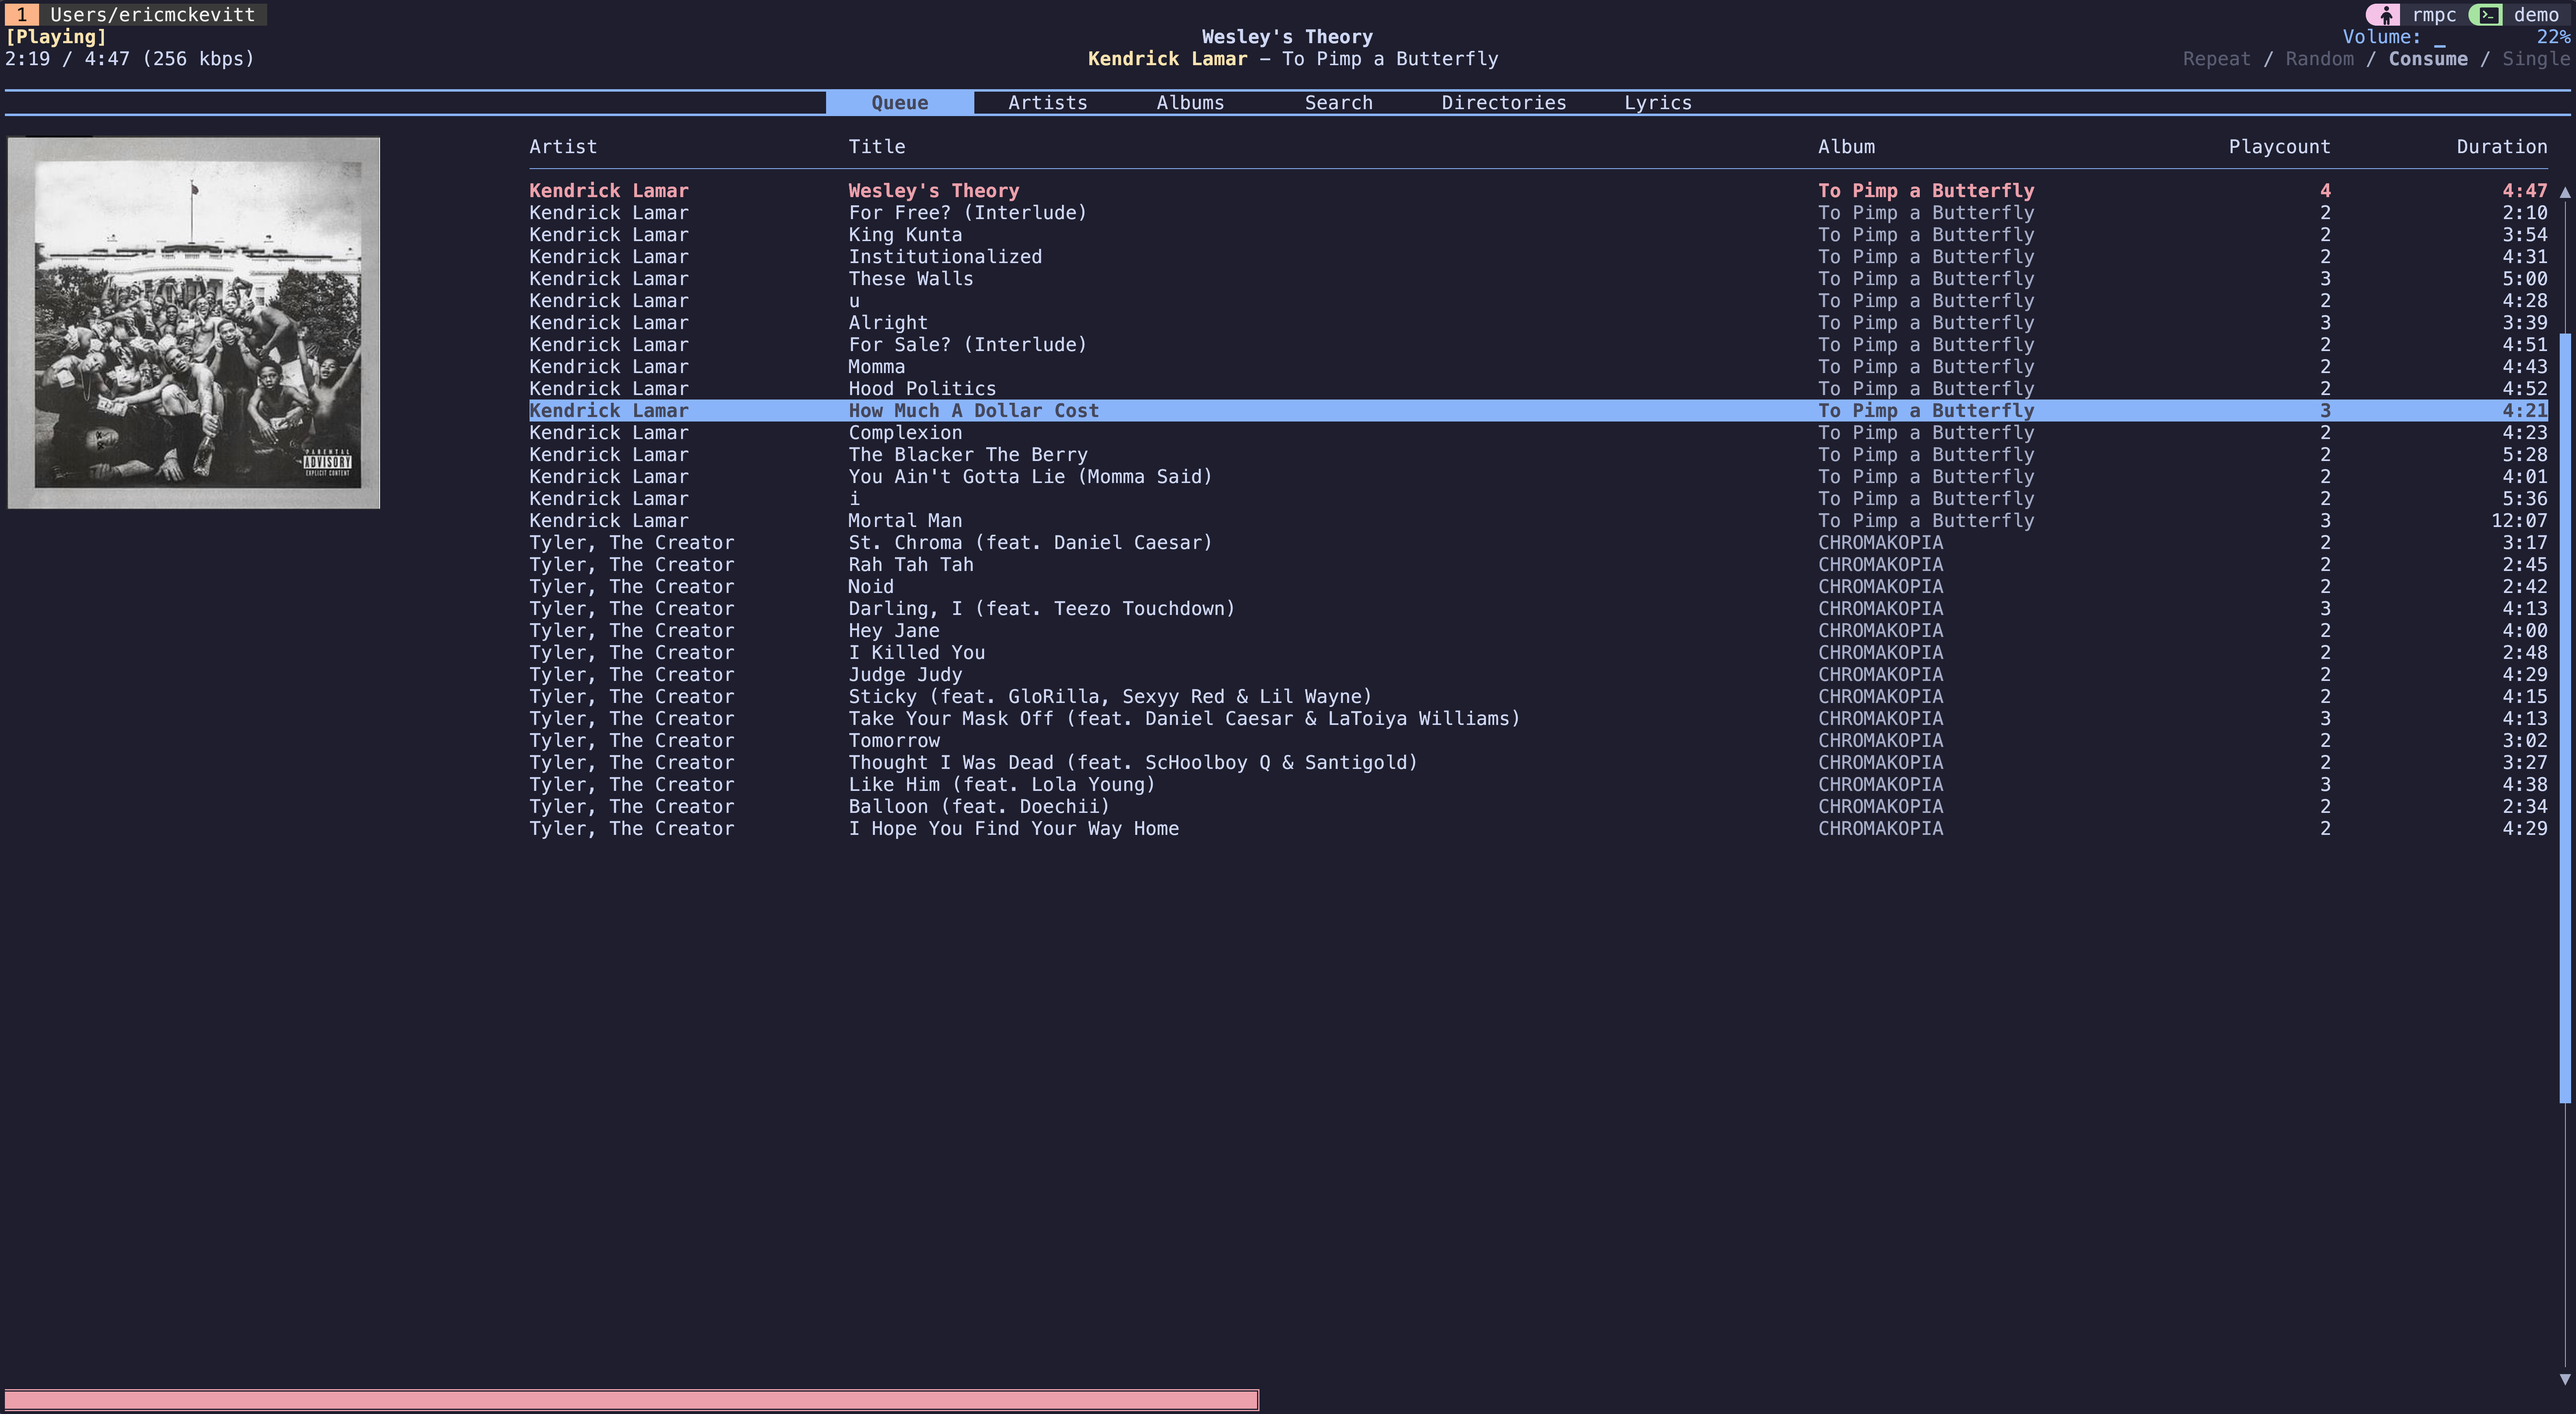The width and height of the screenshot is (2576, 1414).
Task: Open the Albums tab
Action: pos(1190,103)
